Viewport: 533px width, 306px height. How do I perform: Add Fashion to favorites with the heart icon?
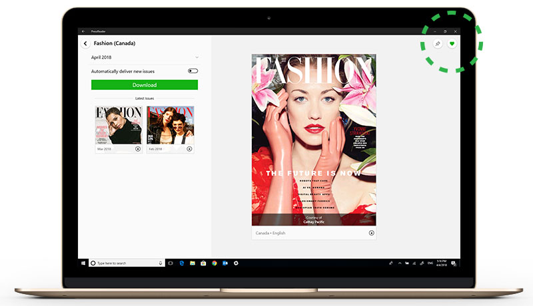pyautogui.click(x=452, y=44)
